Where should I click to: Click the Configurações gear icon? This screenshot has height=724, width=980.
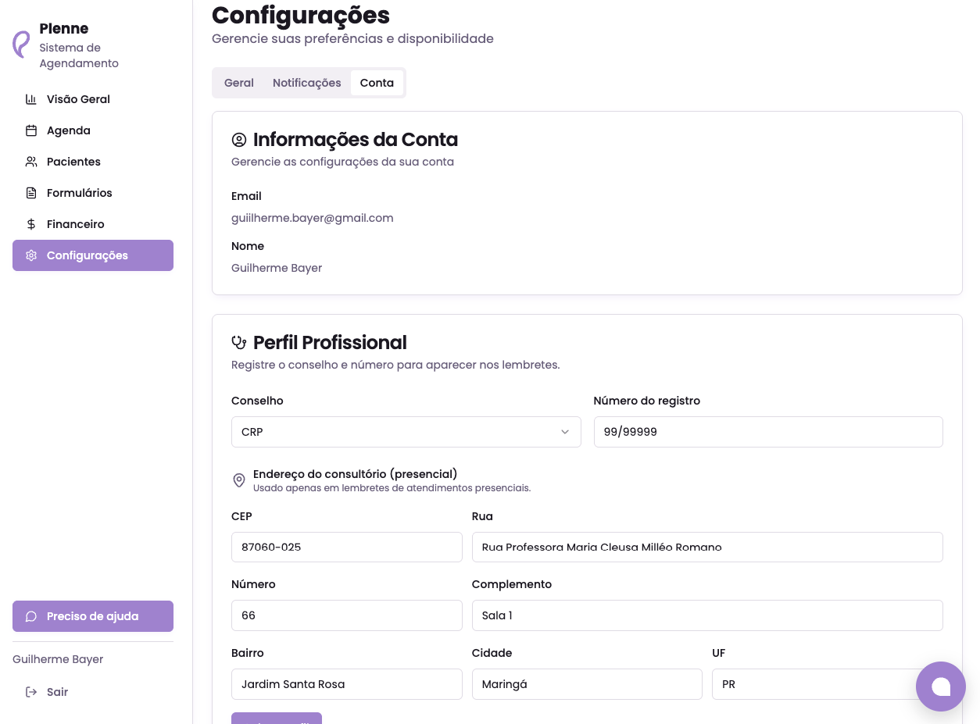pos(31,255)
